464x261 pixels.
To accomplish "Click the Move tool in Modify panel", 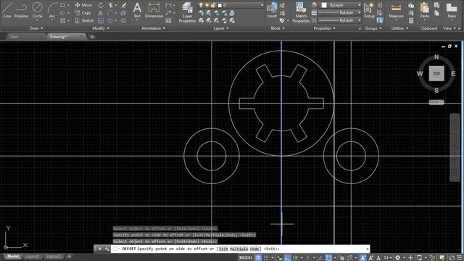I will tap(83, 5).
